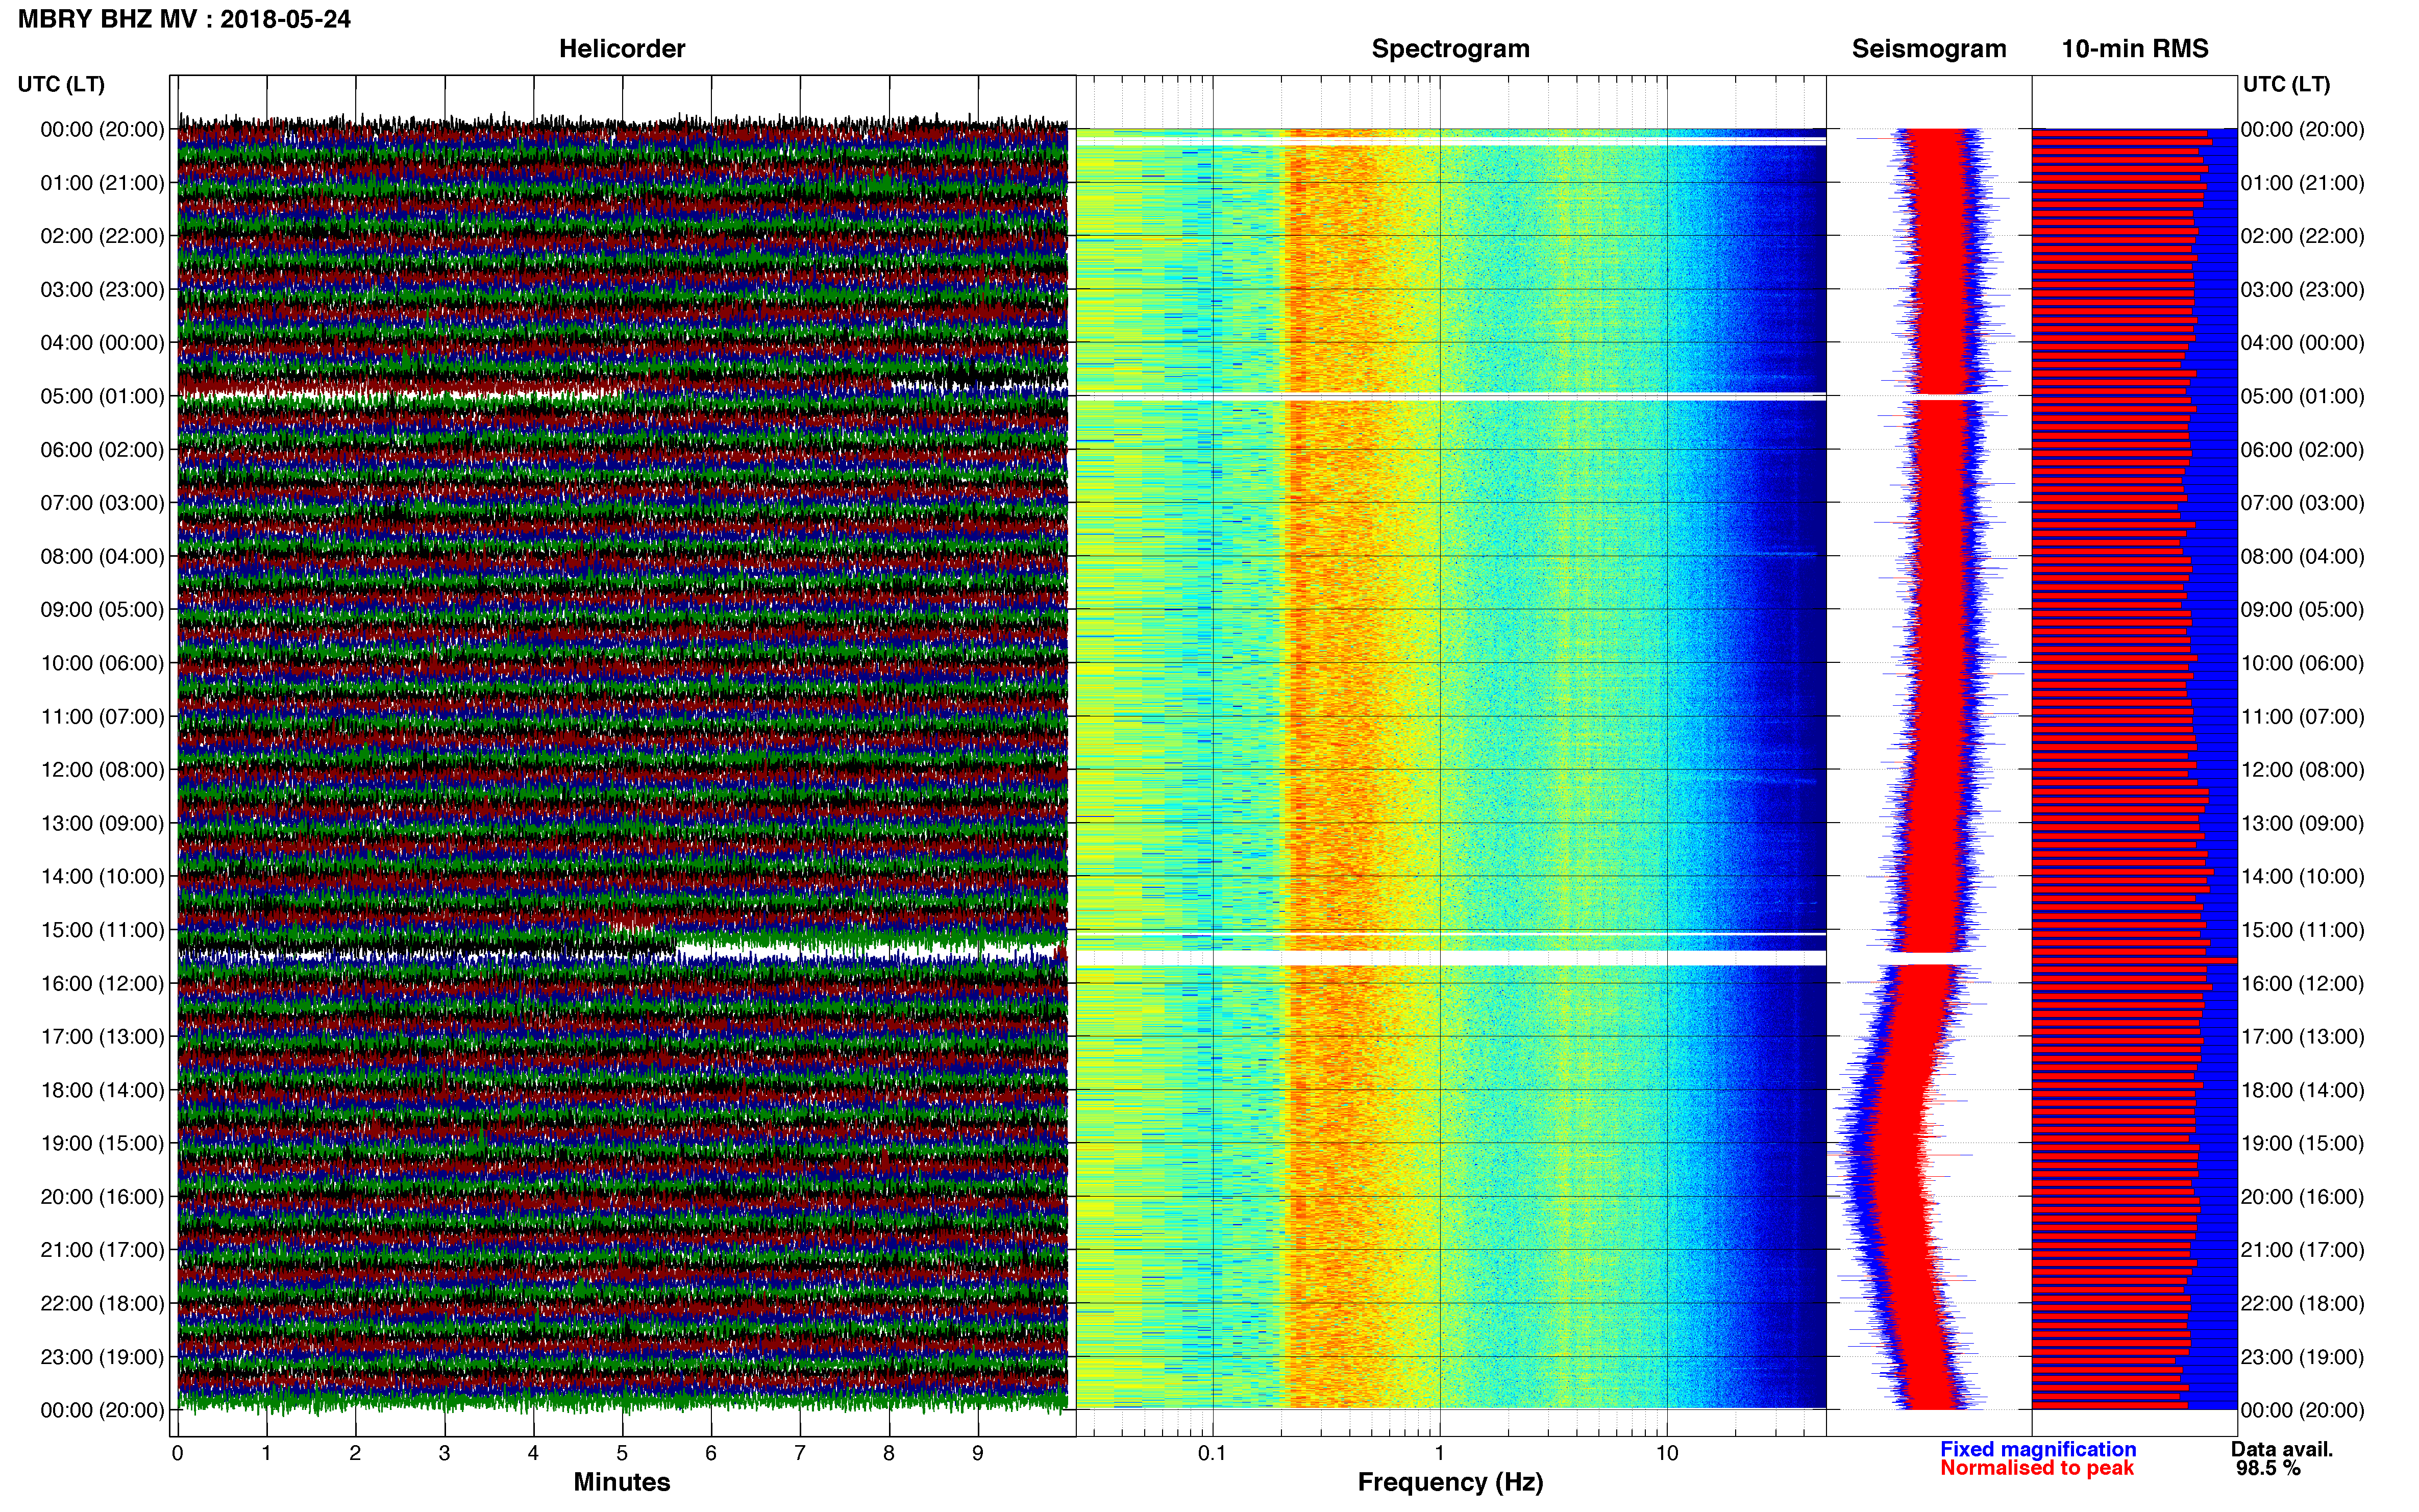Click the RMS-side '18:00 (14:00)' time label
2419x1512 pixels.
tap(2302, 1090)
